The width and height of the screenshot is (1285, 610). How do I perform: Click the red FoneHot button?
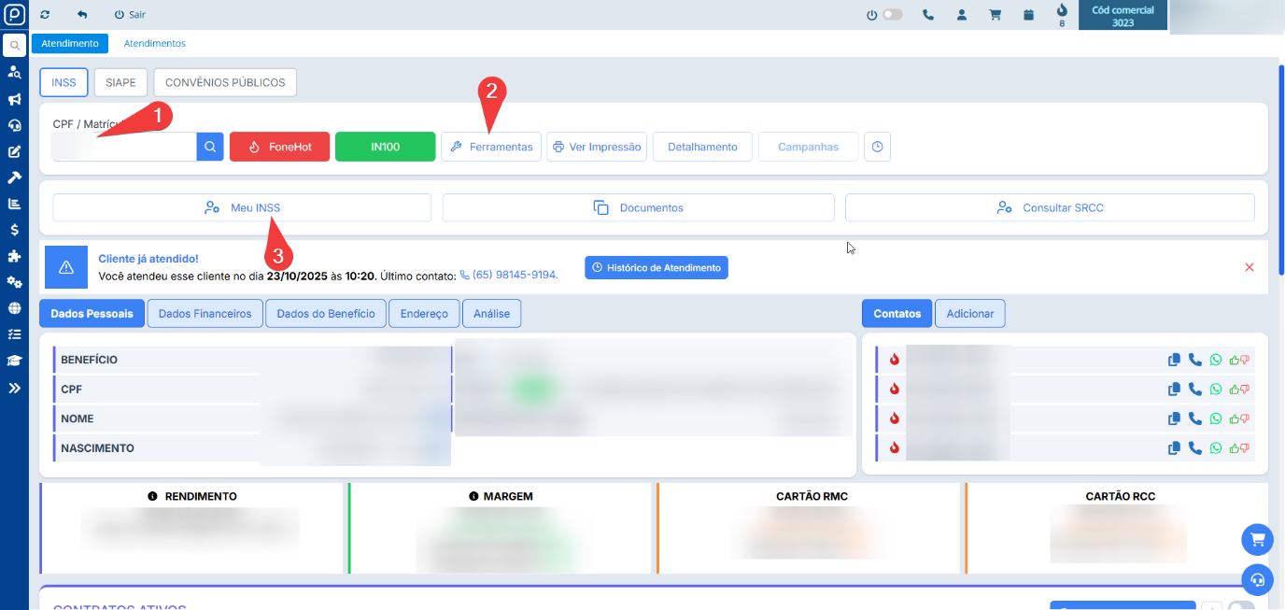[x=279, y=147]
